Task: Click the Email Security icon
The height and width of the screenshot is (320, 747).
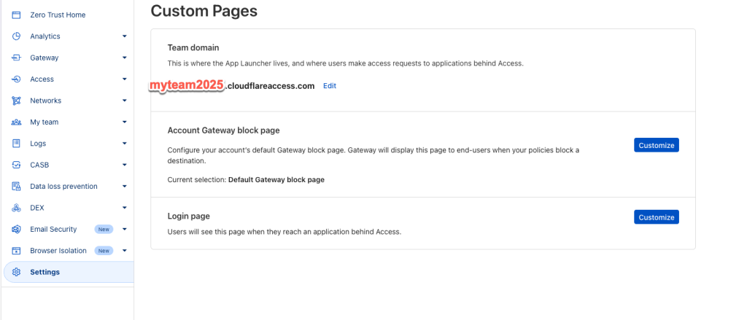Action: tap(16, 229)
